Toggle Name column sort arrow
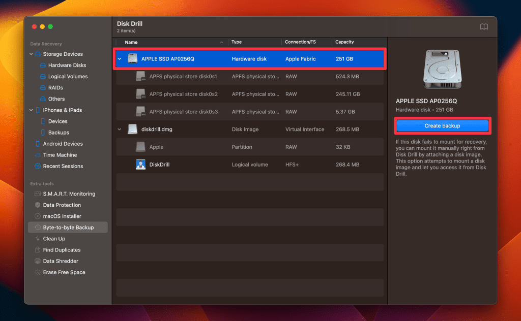Image resolution: width=521 pixels, height=321 pixels. [x=222, y=43]
